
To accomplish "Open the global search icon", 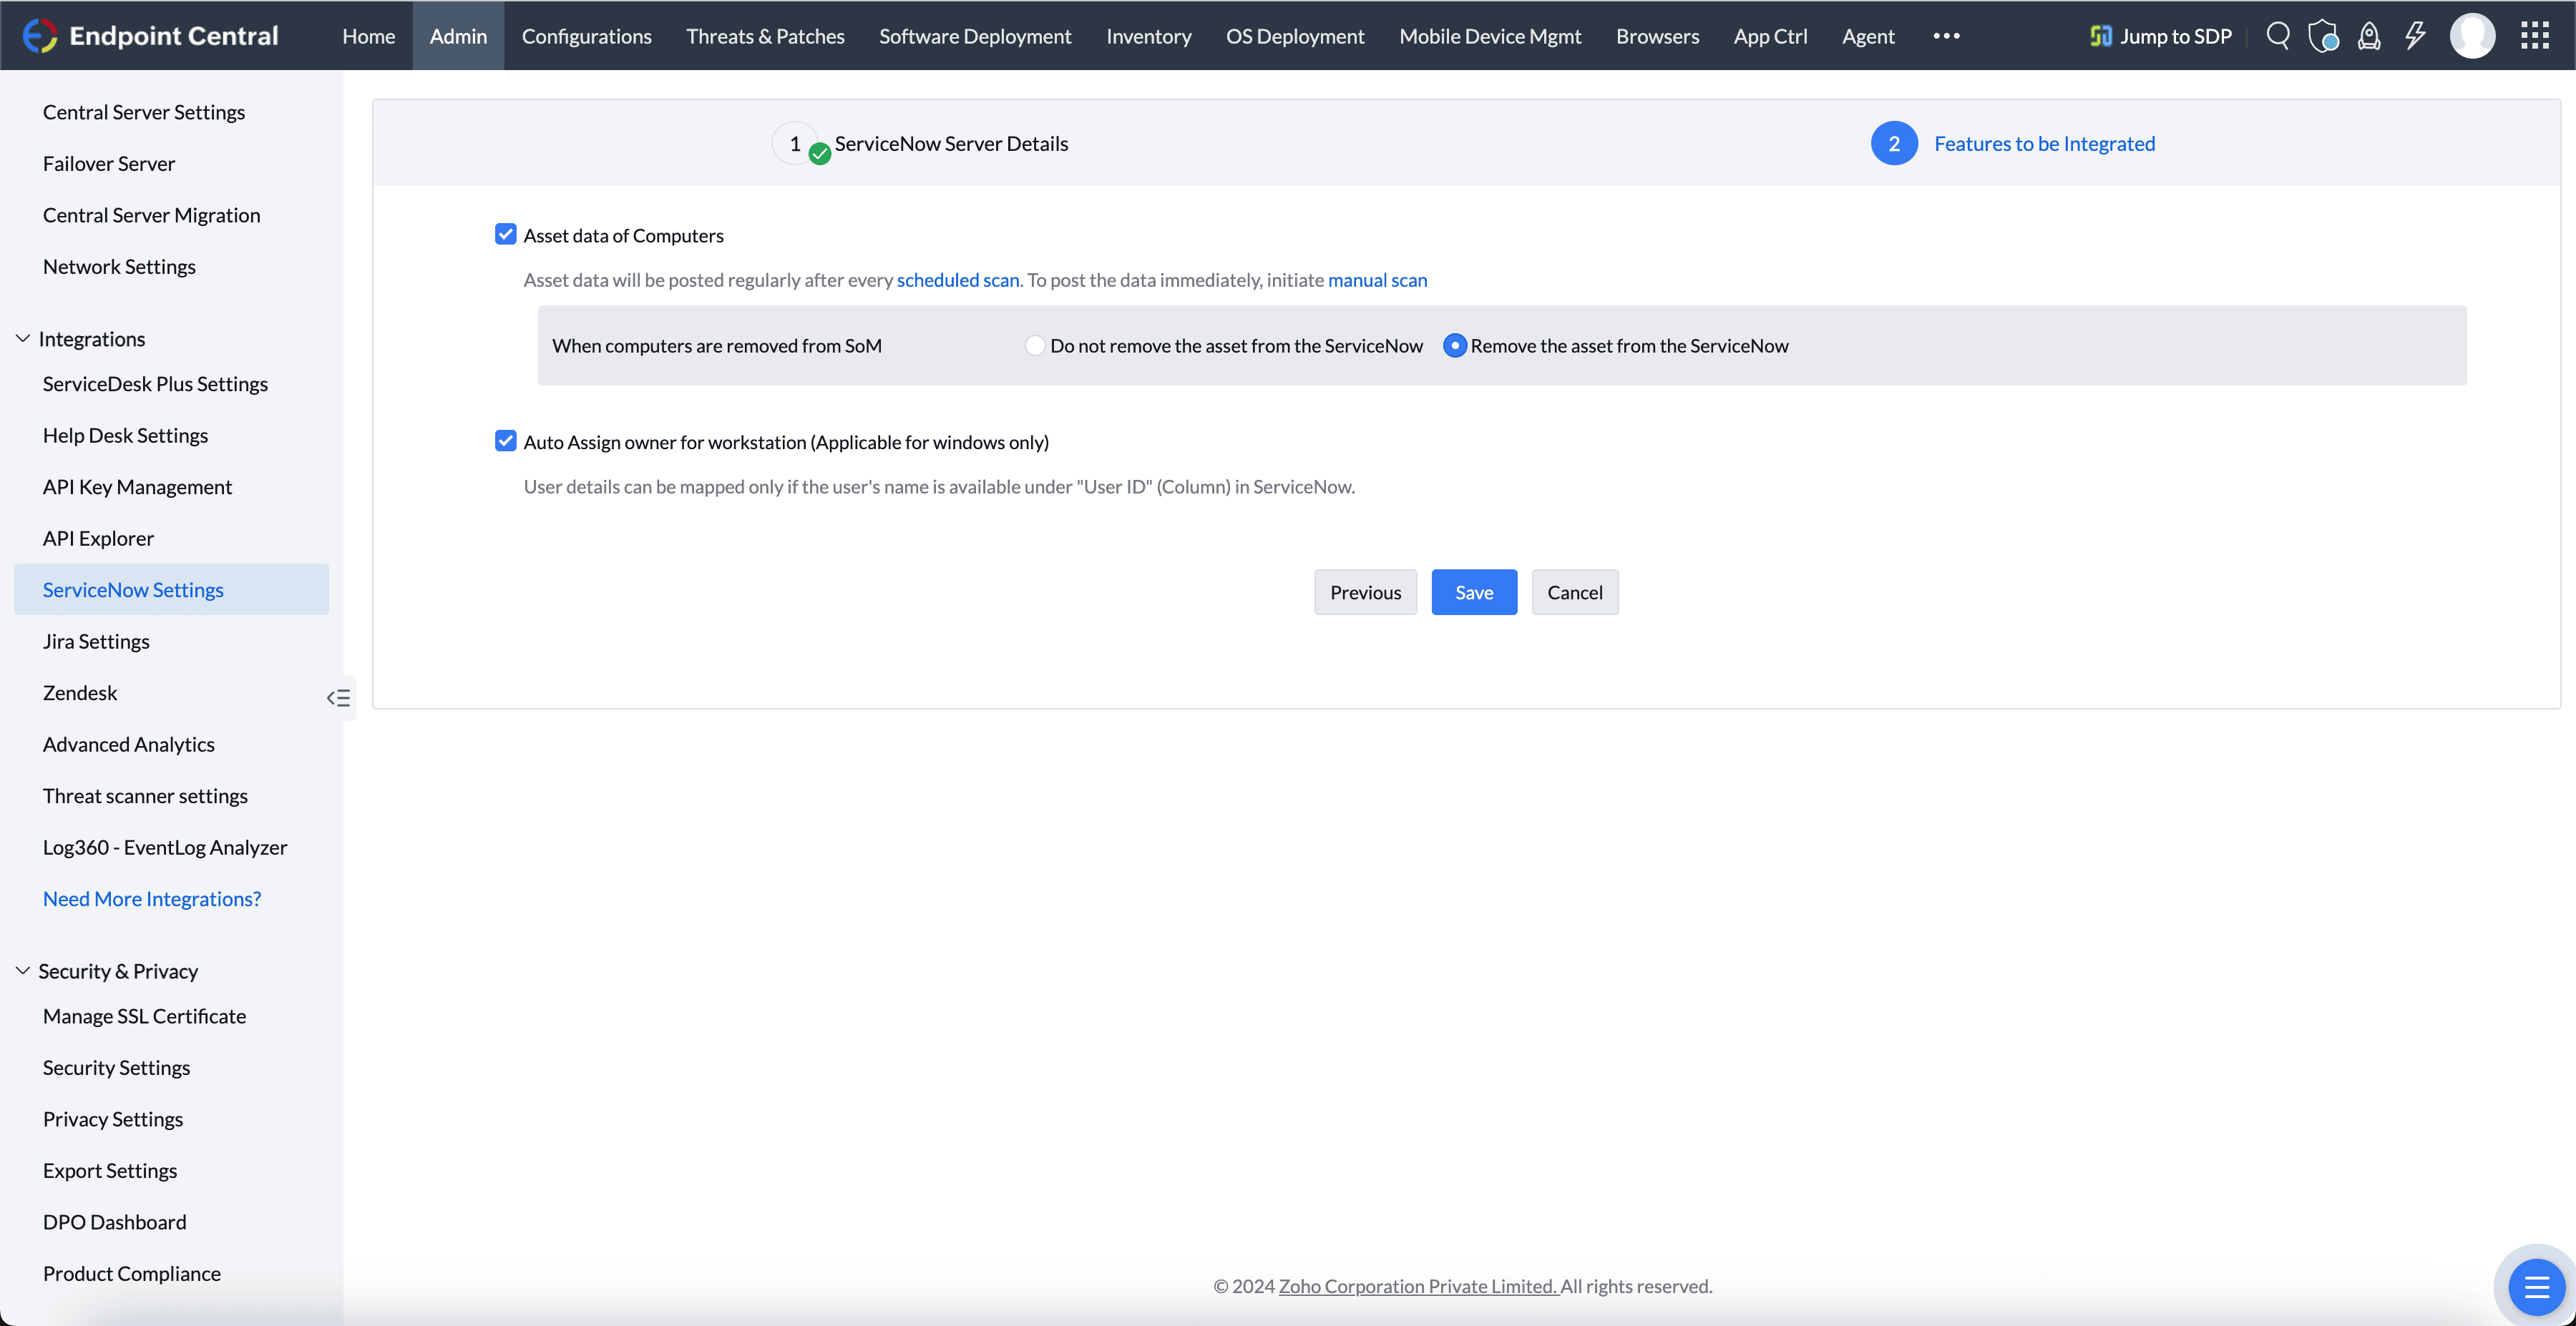I will click(2278, 36).
